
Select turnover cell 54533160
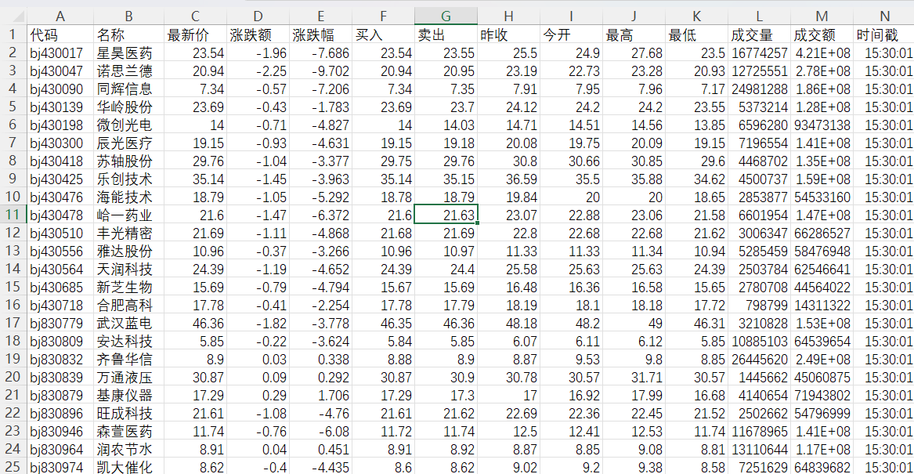pos(822,197)
